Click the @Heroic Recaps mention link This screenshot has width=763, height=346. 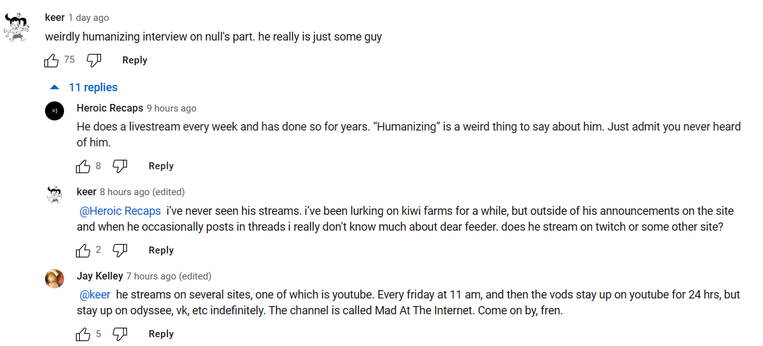120,211
